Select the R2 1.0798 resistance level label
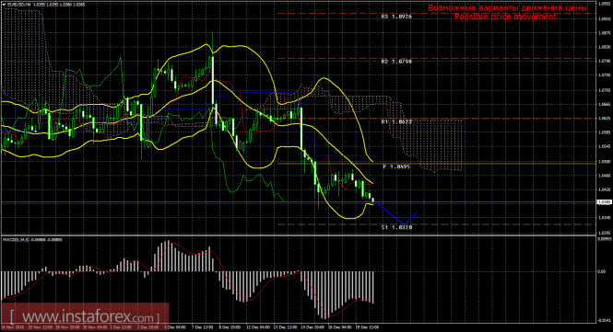The image size is (613, 332). (x=396, y=62)
